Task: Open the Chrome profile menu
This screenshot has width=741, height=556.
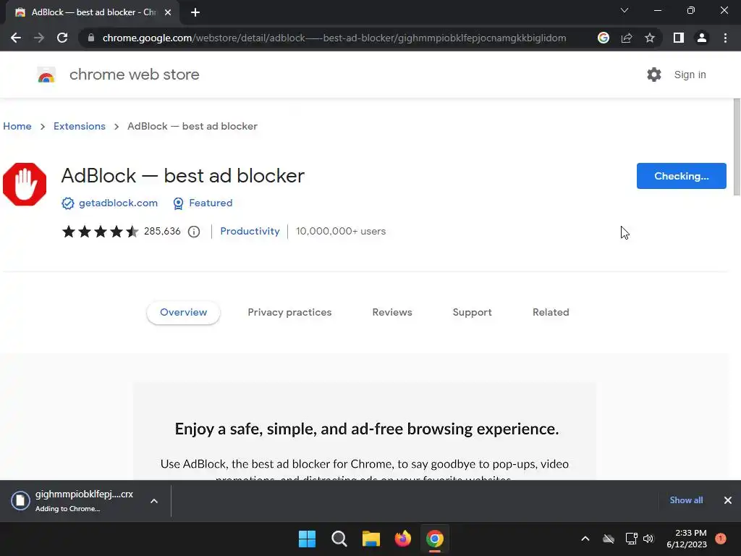Action: click(702, 38)
